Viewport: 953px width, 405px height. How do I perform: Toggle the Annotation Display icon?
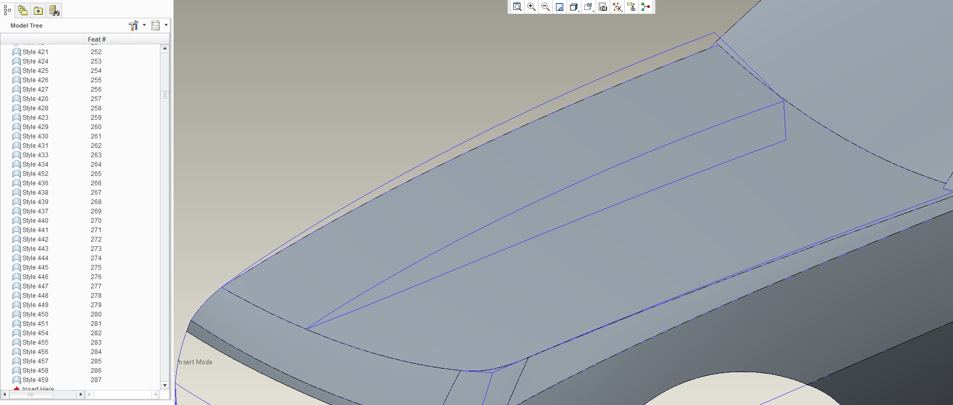click(631, 7)
